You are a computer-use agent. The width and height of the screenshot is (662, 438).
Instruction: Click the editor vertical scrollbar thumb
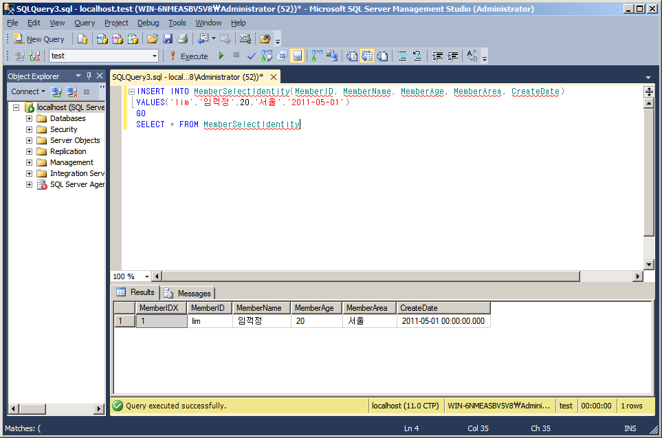[649, 172]
